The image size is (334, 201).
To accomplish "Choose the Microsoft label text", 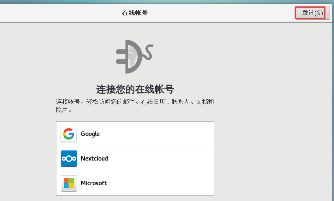I will click(94, 183).
